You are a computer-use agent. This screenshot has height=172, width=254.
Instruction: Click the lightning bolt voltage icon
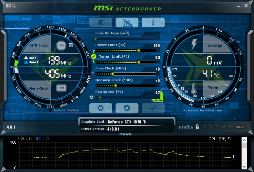(x=194, y=44)
